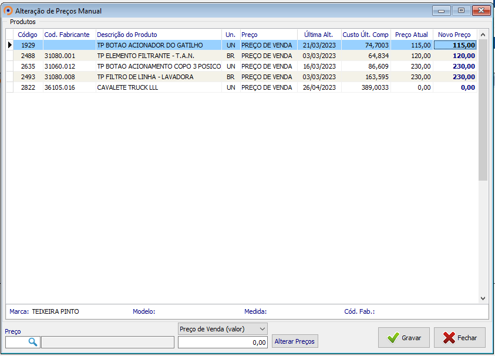Select the CAVALETE TRUCK LLL row
This screenshot has height=356, width=495.
(127, 87)
